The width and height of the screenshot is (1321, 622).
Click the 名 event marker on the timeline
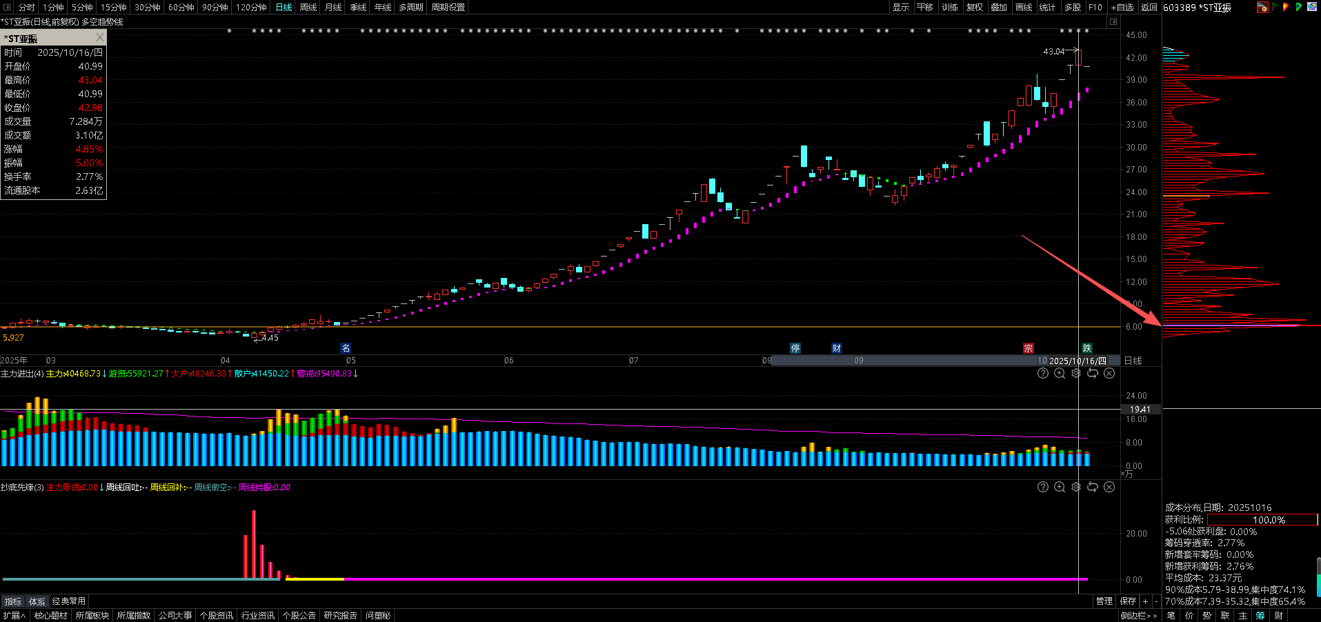coord(346,348)
